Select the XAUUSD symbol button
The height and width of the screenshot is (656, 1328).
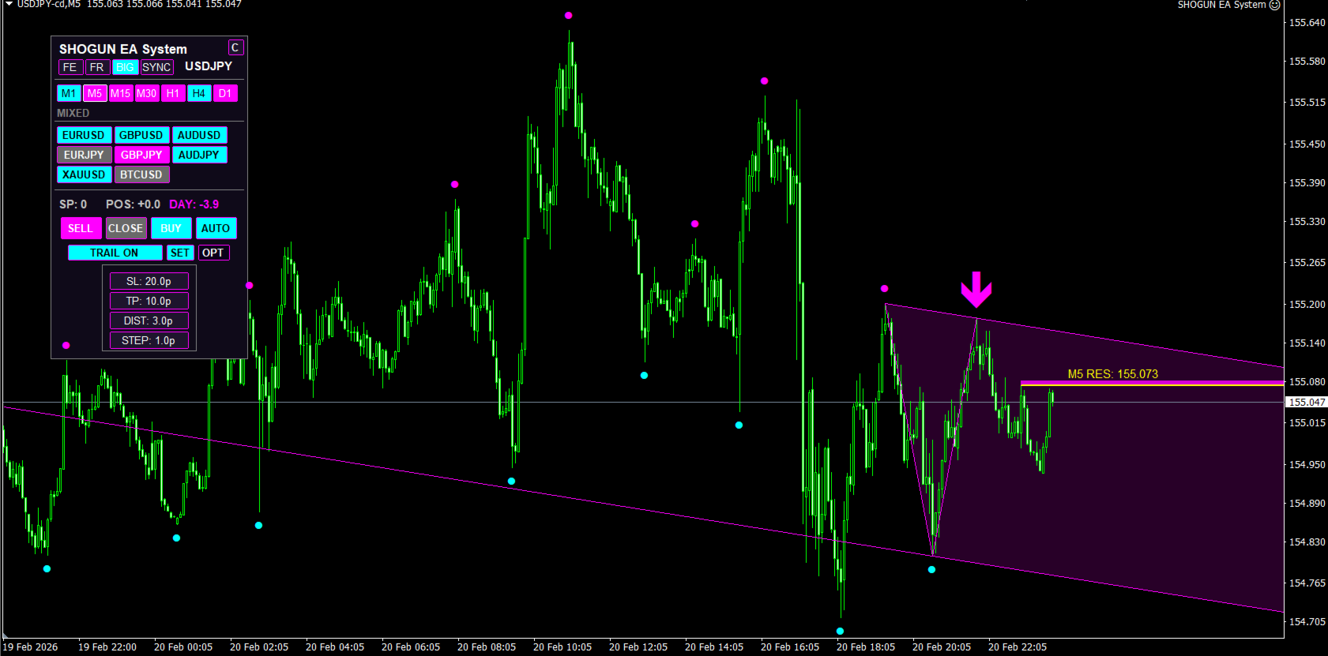pos(84,174)
